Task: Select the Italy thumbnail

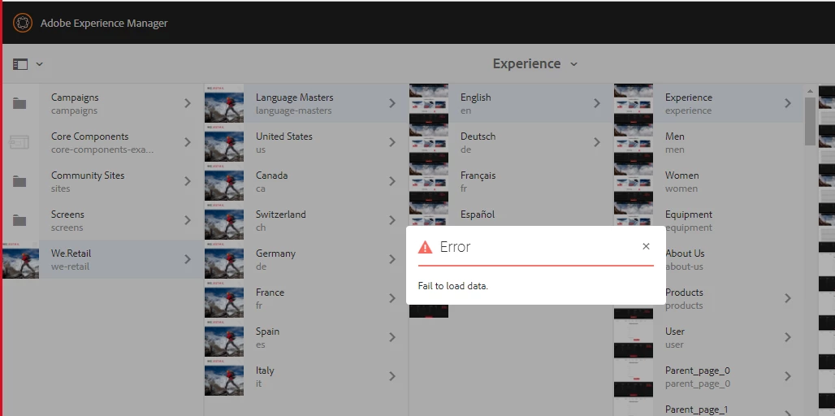Action: pos(224,376)
